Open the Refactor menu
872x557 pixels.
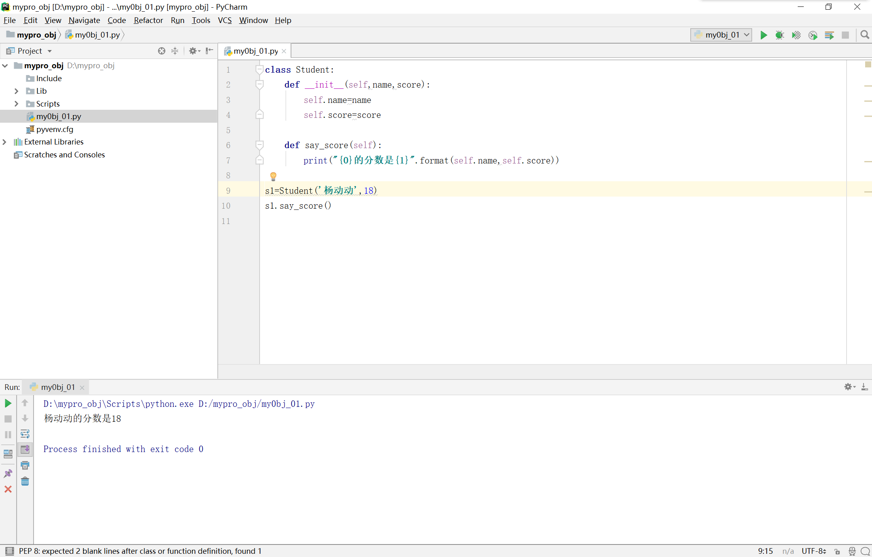coord(148,20)
